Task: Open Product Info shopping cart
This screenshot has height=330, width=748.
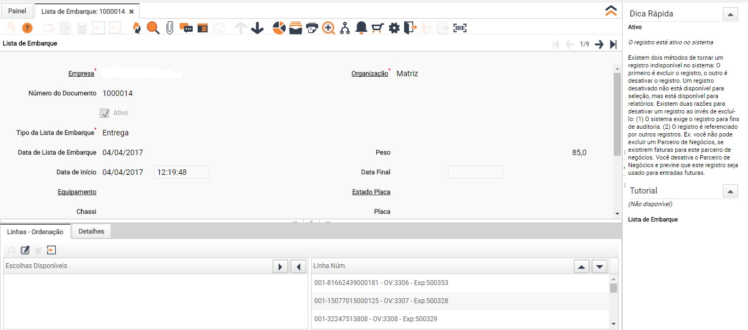Action: point(377,28)
